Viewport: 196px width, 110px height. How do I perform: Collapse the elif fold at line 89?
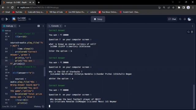9,73
